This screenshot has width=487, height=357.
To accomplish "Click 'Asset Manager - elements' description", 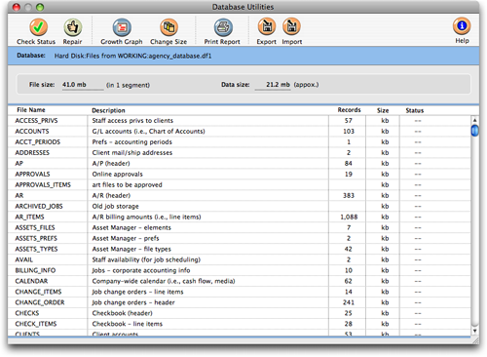I will pyautogui.click(x=131, y=227).
